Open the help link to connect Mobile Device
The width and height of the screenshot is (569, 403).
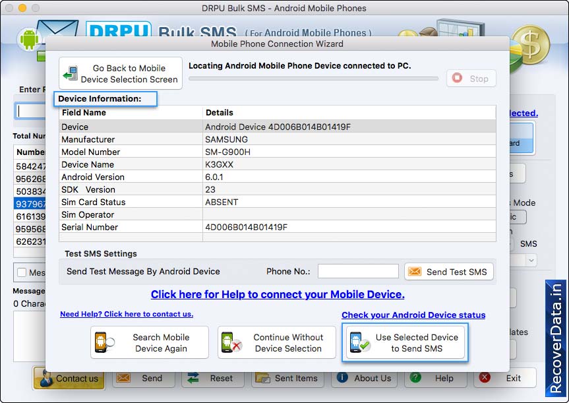click(278, 294)
